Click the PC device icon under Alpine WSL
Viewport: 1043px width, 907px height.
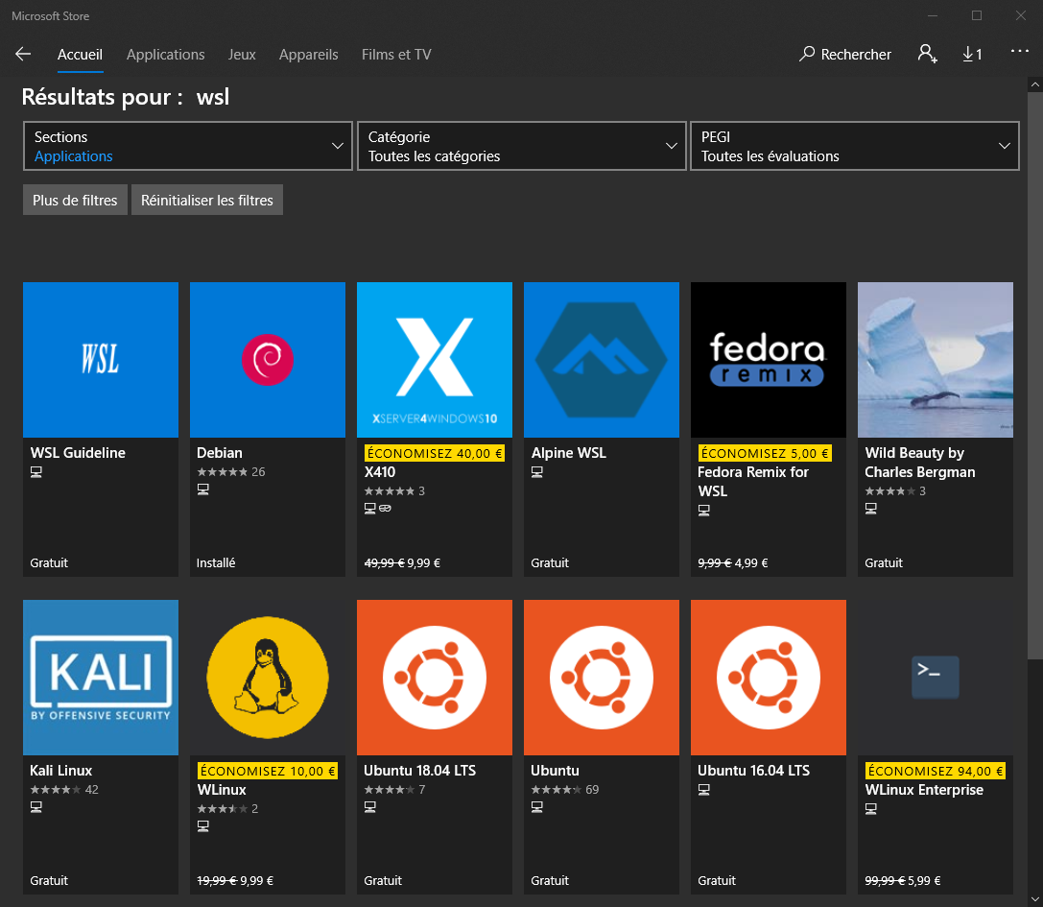(x=536, y=472)
